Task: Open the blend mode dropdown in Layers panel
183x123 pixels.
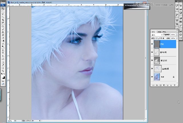Action: [157, 35]
